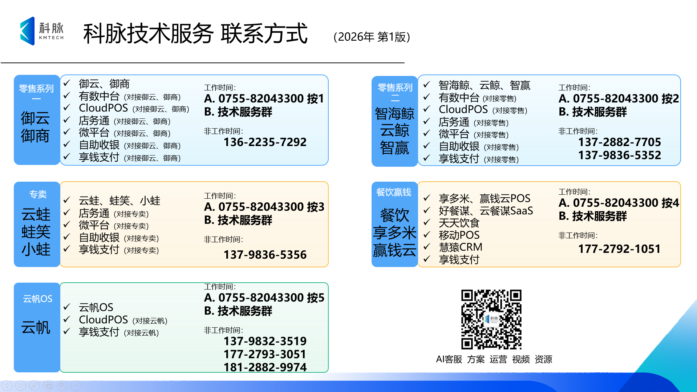Open the more slideshow options menu
697x392 pixels.
click(x=76, y=385)
